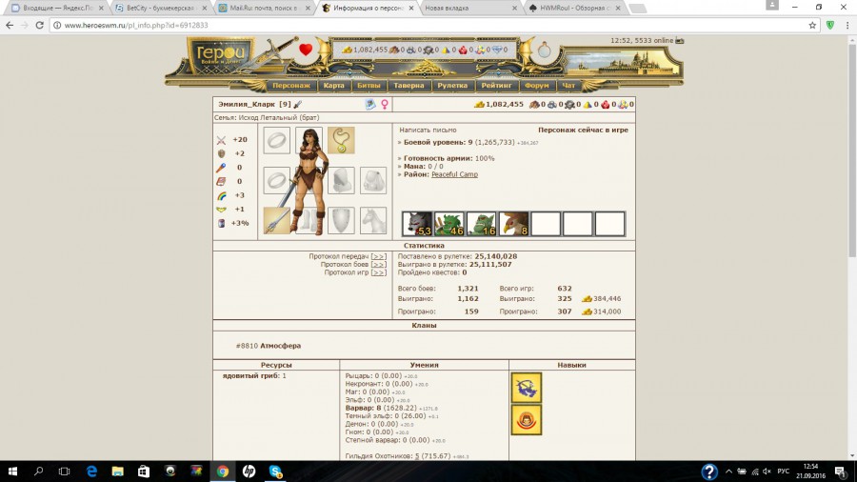Click 'ядовитый гриб: 1' resource text
857x482 pixels.
click(x=254, y=376)
